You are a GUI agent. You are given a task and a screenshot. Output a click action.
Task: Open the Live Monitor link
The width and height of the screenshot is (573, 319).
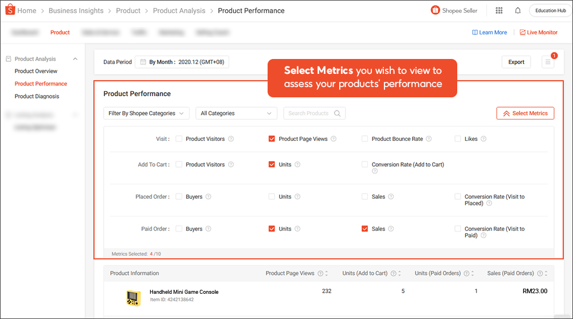point(539,33)
